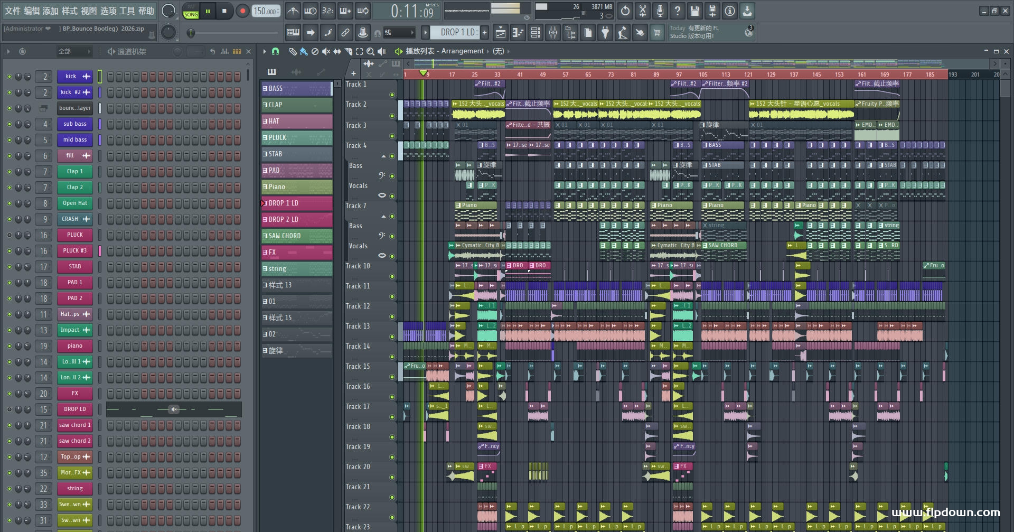Adjust the main pitch knob
Screen dimensions: 1014x532
click(x=168, y=32)
